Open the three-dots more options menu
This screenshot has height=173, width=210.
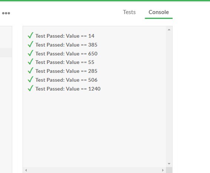pos(6,13)
